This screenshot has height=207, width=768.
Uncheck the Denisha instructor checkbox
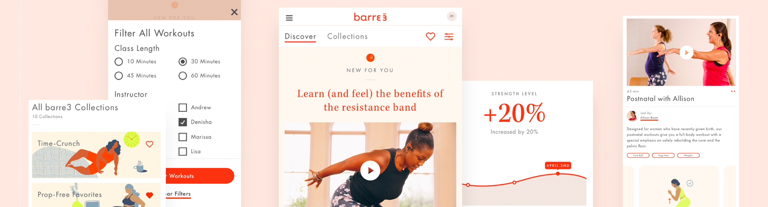pos(183,122)
